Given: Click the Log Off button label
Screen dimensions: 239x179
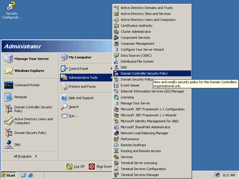Looking at the screenshot, I should click(x=79, y=167).
